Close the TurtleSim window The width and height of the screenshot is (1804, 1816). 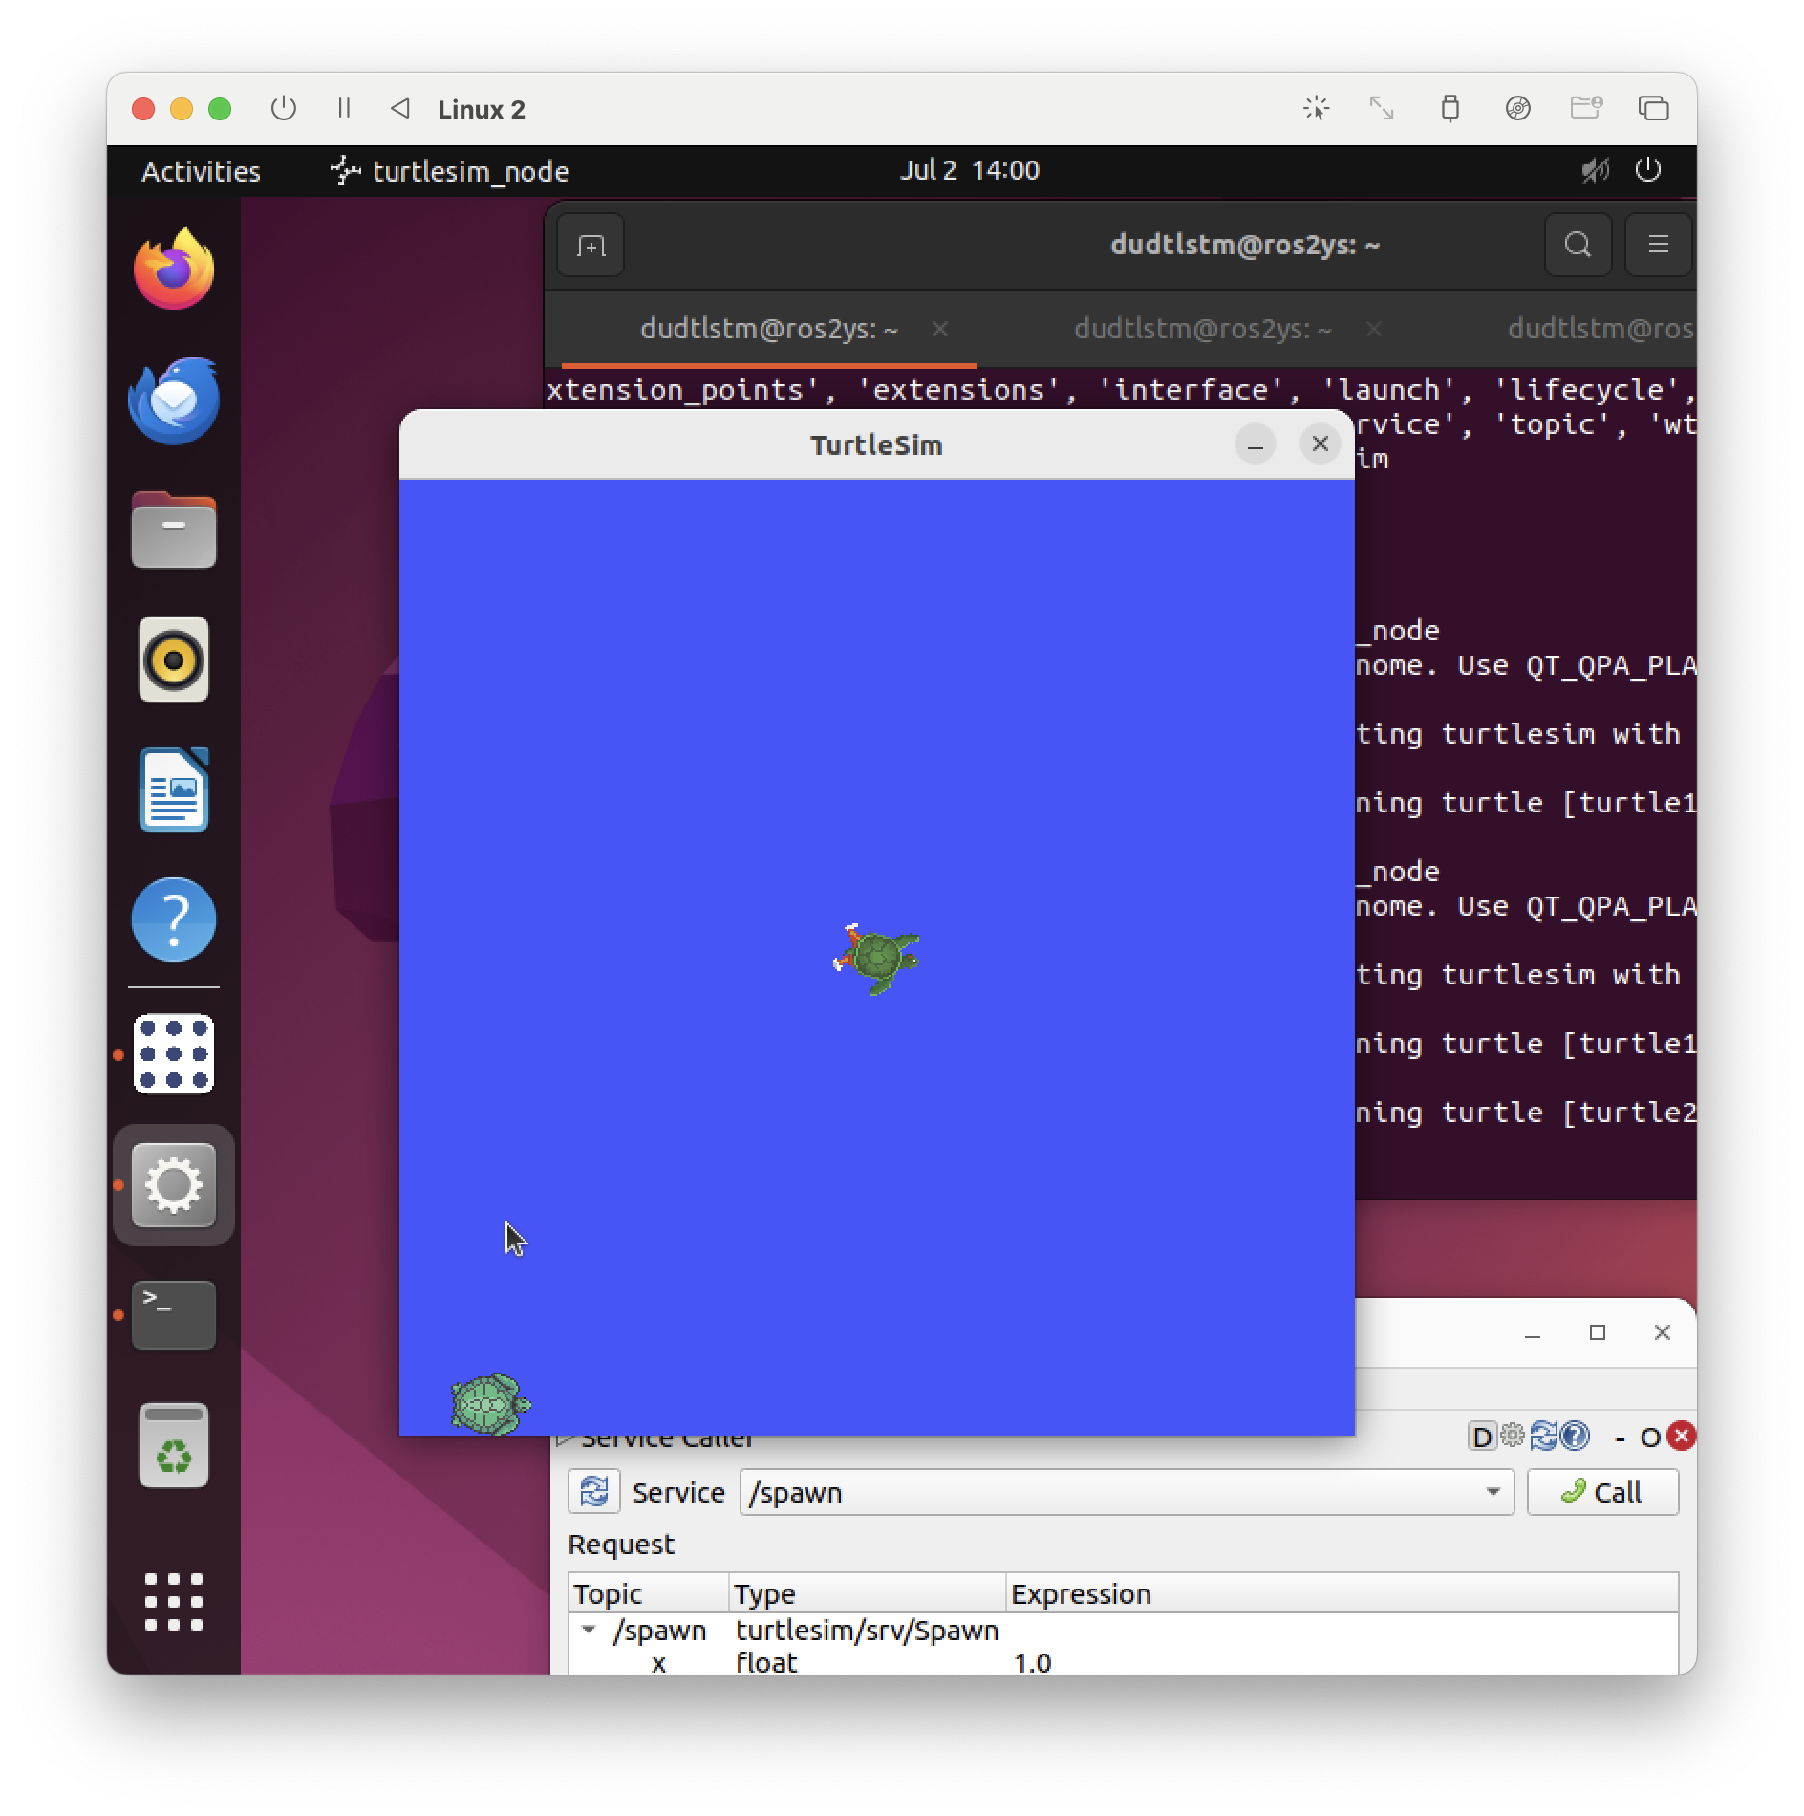pos(1321,444)
